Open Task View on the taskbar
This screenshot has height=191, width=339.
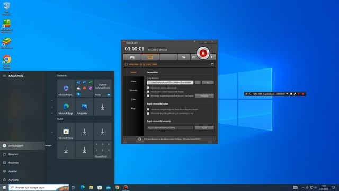click(74, 187)
